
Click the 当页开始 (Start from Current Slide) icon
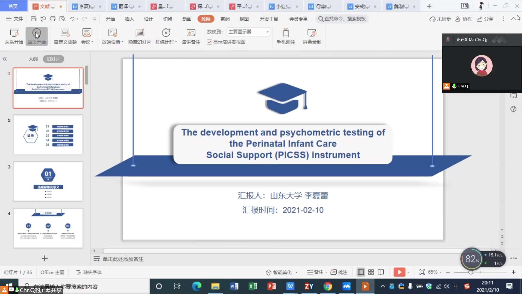coord(36,36)
